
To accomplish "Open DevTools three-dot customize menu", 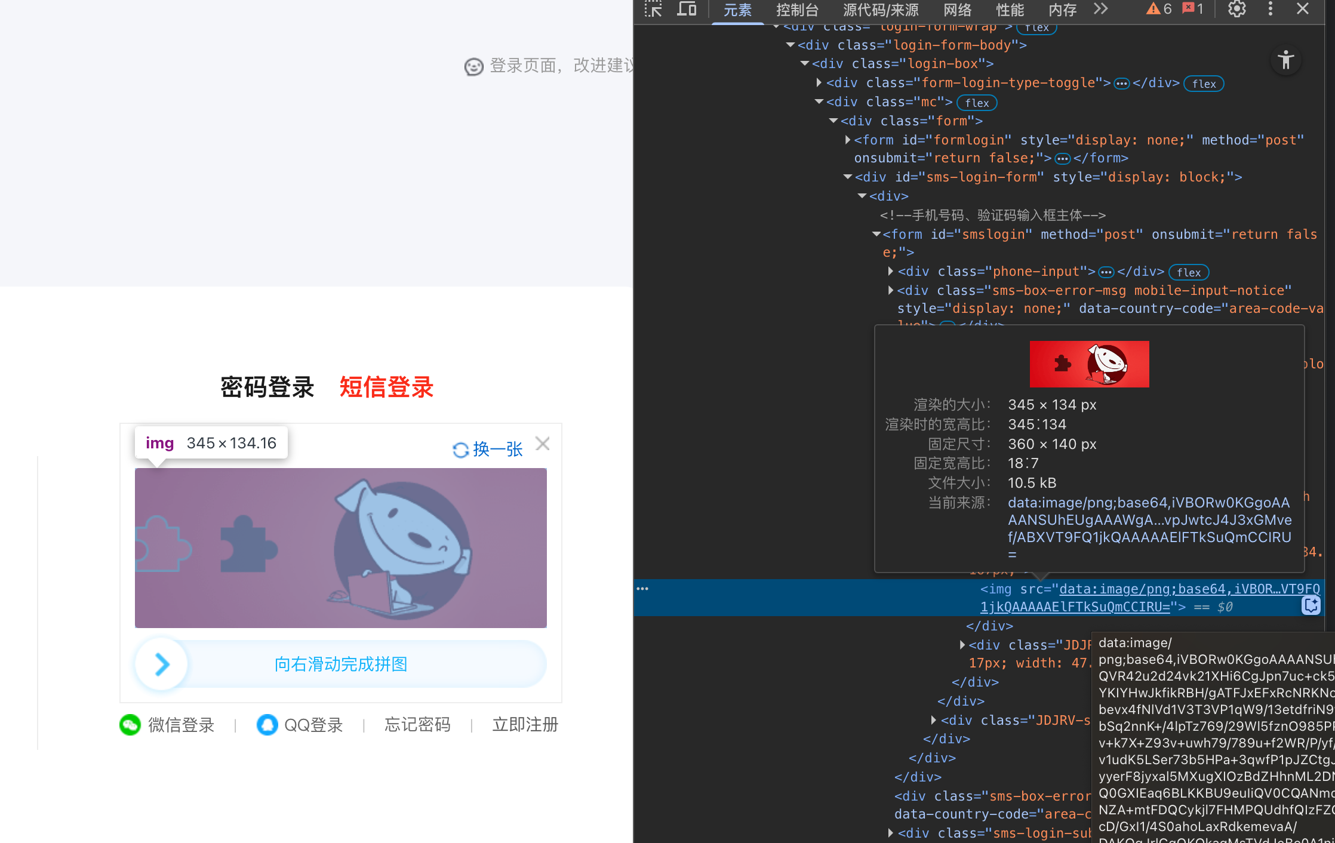I will point(1270,9).
